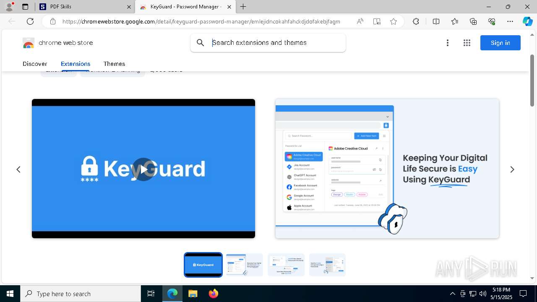The image size is (537, 302).
Task: Open the clock and calendar
Action: pos(501,294)
